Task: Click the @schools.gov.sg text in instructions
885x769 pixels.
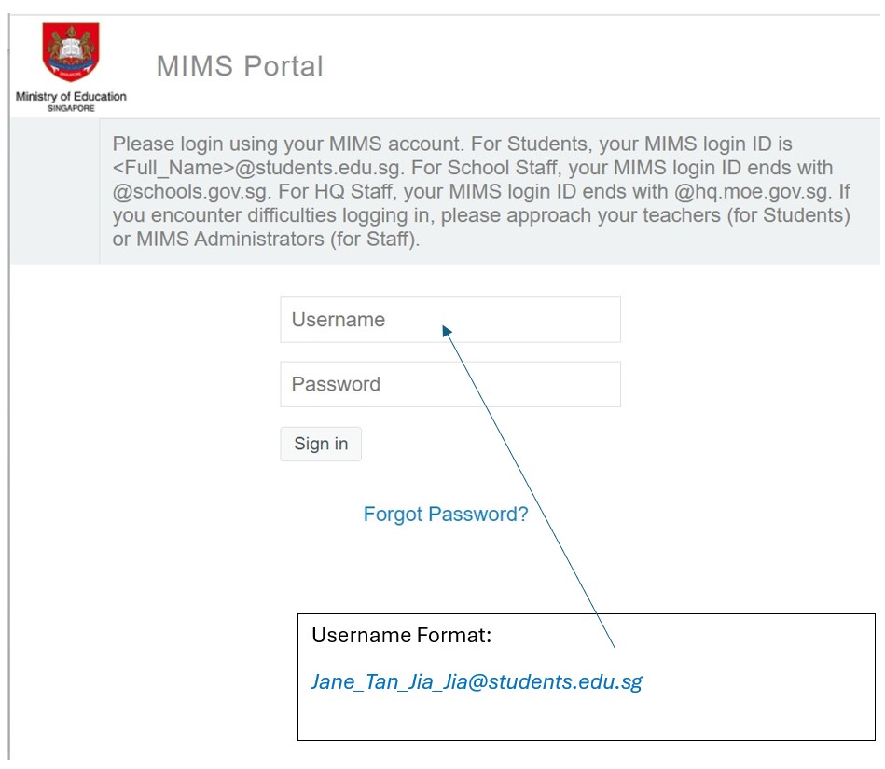Action: click(182, 193)
